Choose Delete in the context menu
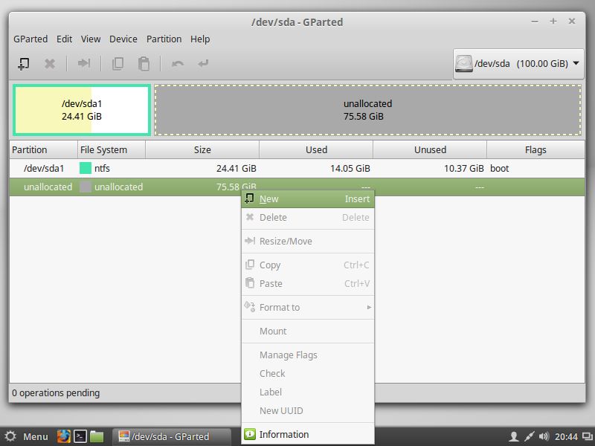595x446 pixels. (x=308, y=217)
